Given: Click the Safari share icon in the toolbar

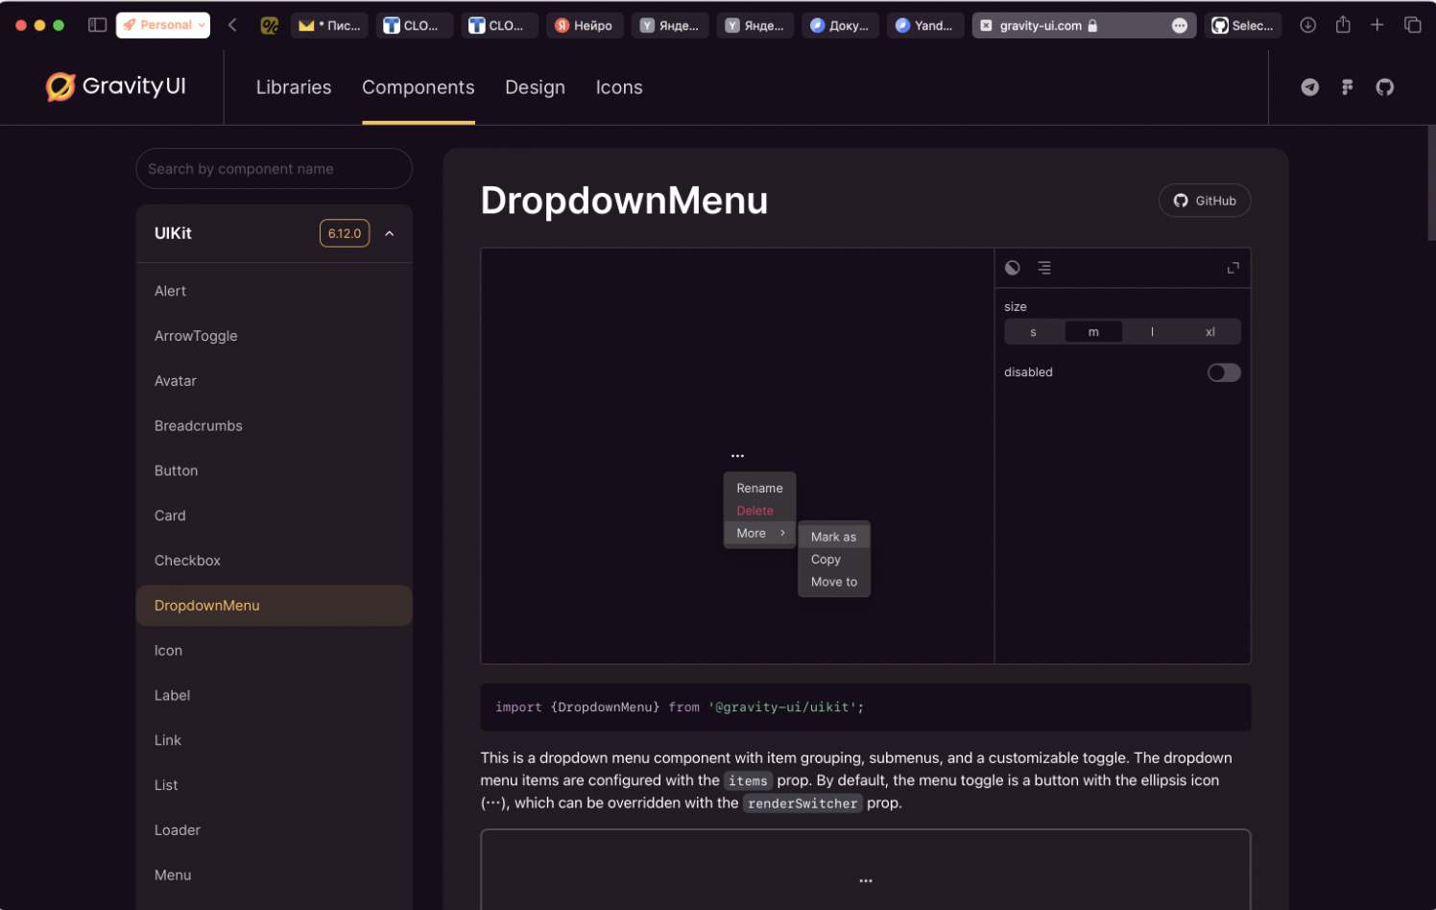Looking at the screenshot, I should pos(1343,25).
